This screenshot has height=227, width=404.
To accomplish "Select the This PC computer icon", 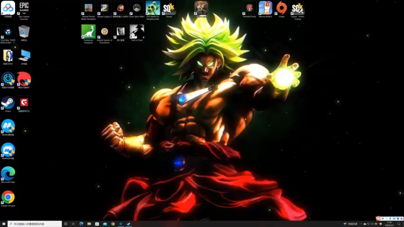I will (x=24, y=56).
